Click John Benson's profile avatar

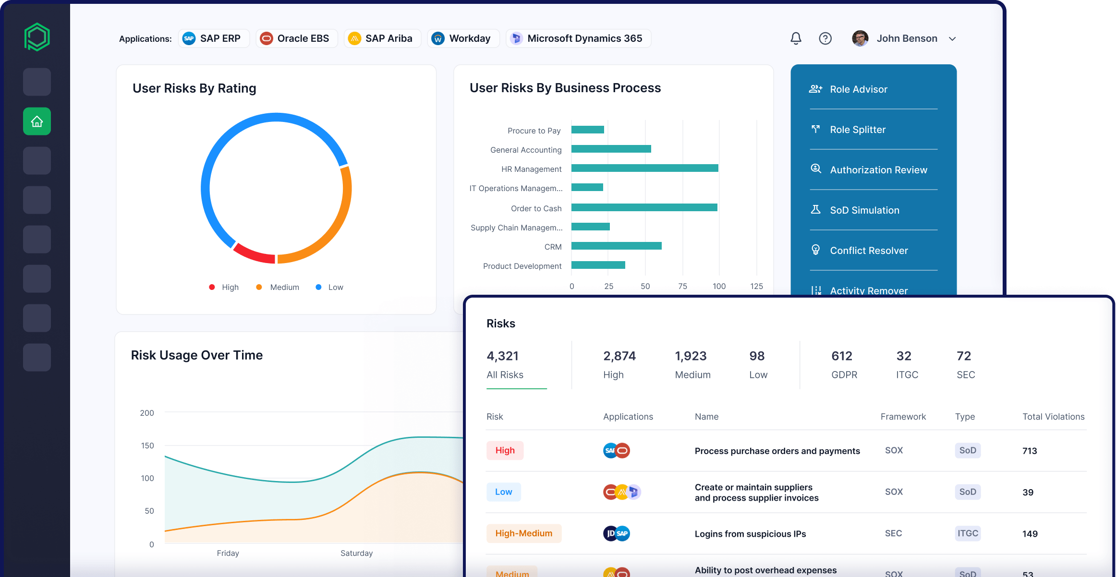click(x=860, y=38)
